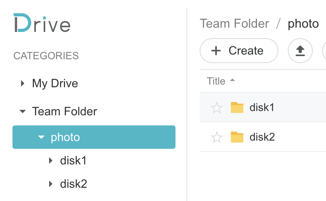Select disk2 in the sidebar tree
This screenshot has width=326, height=201.
tap(74, 184)
